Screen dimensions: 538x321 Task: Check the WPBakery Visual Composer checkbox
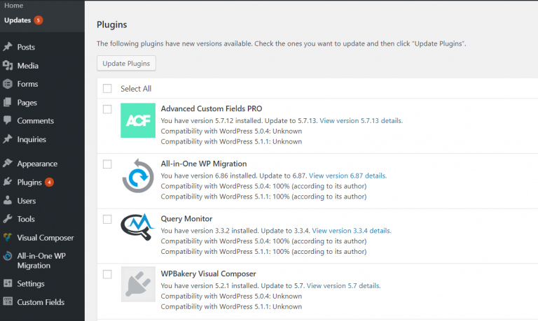[x=107, y=274]
